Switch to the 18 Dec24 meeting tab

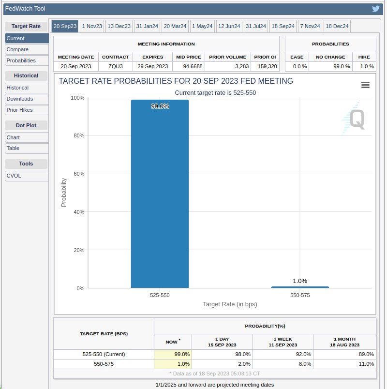coord(337,26)
